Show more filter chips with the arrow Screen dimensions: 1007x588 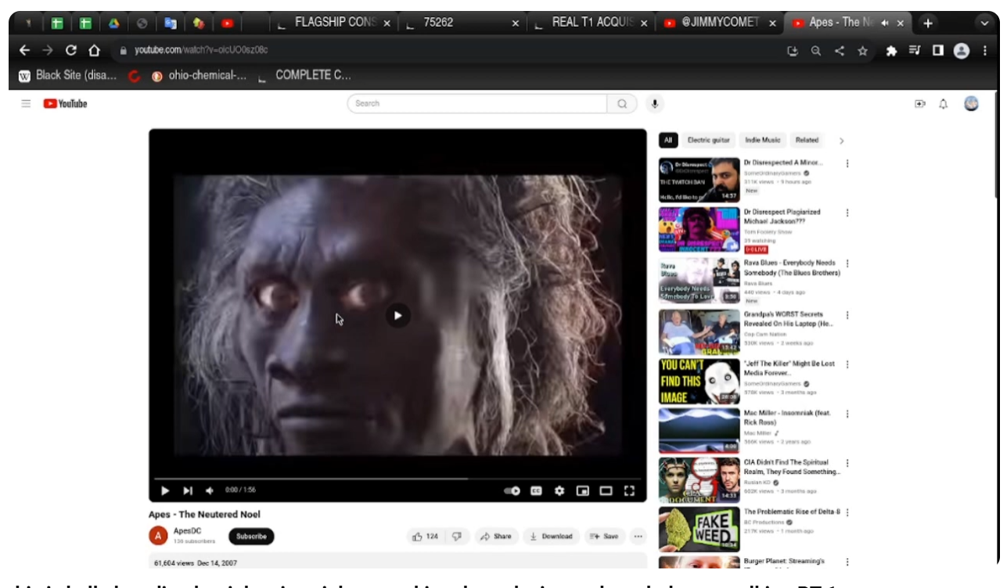coord(841,141)
